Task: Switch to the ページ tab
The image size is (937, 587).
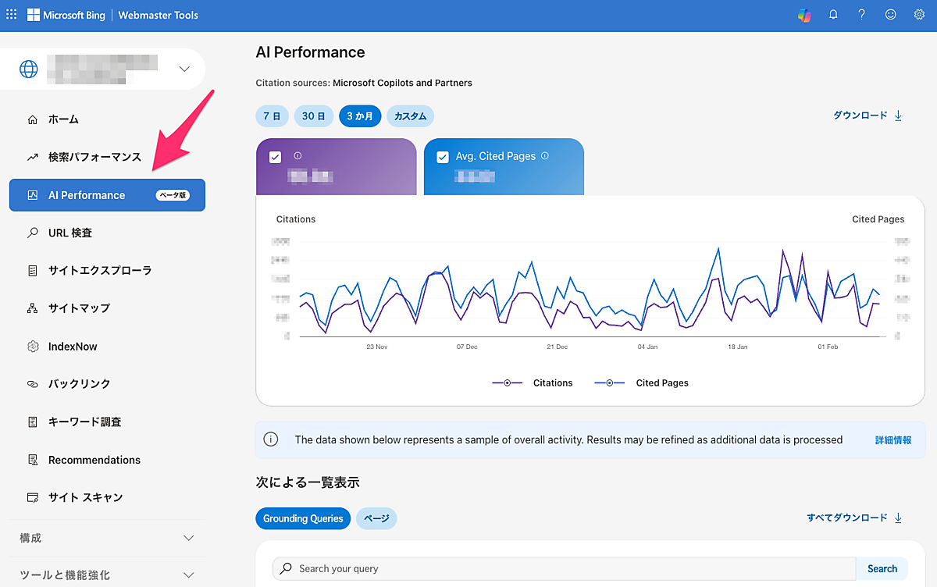Action: click(376, 518)
